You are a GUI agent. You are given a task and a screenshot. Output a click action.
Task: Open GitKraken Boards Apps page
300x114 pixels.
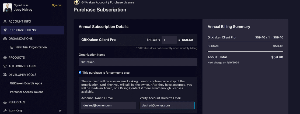click(x=26, y=83)
